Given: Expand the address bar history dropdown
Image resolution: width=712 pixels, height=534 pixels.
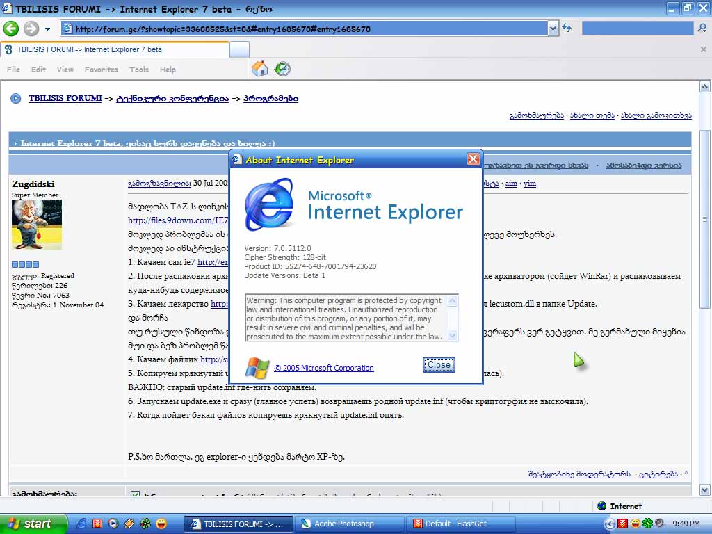Looking at the screenshot, I should click(x=553, y=29).
